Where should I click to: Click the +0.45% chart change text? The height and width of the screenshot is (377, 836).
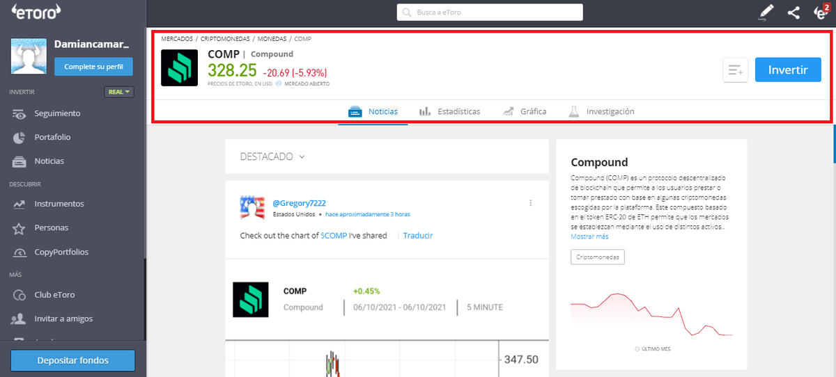click(366, 291)
